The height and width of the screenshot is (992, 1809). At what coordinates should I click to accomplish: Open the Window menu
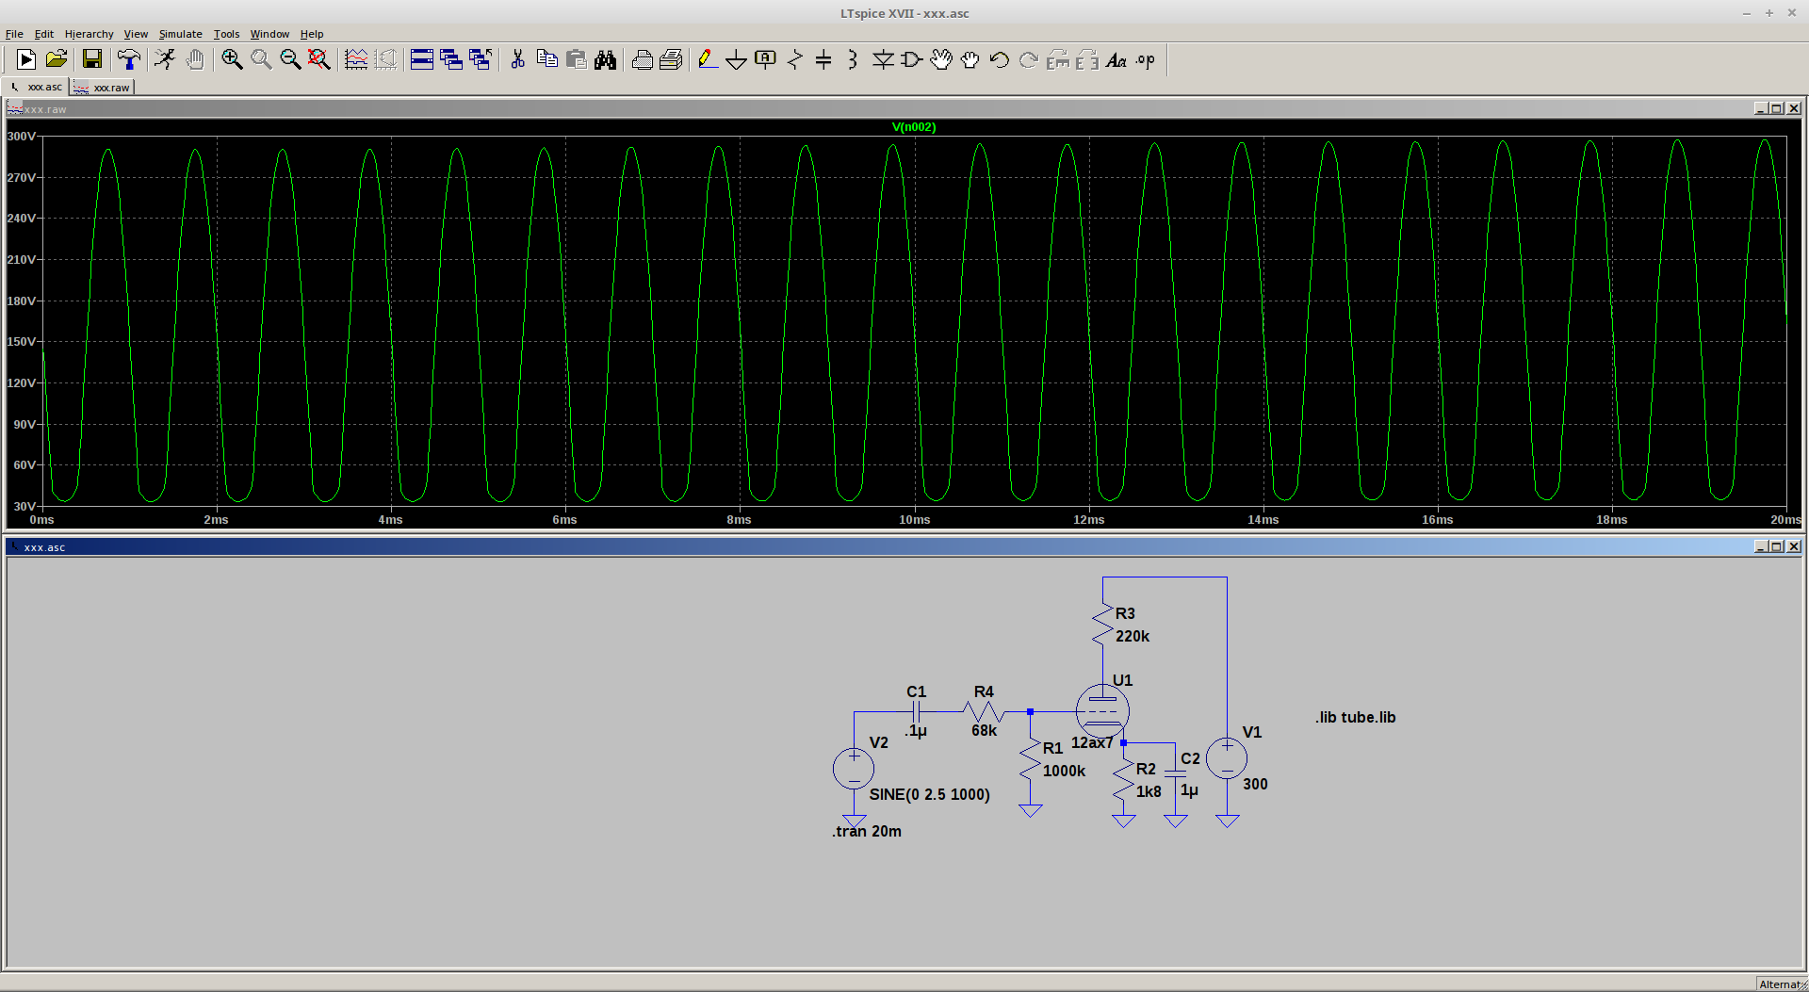tap(269, 34)
